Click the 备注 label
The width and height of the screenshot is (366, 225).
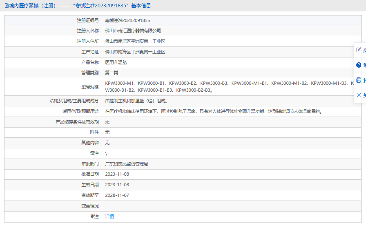[94, 153]
